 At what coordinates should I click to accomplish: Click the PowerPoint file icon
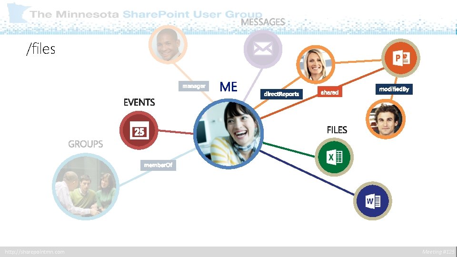click(x=401, y=58)
